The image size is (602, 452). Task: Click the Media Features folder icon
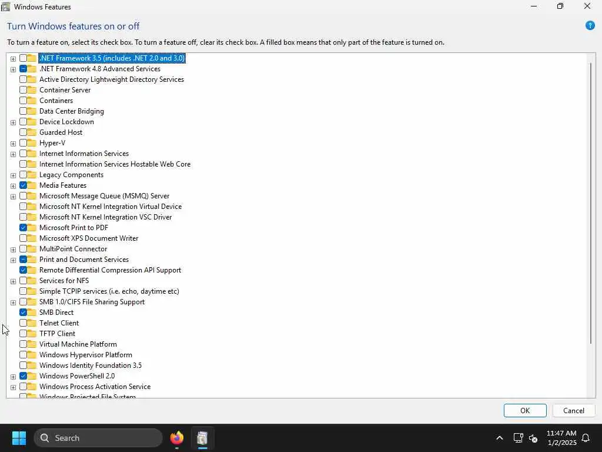[x=32, y=185]
